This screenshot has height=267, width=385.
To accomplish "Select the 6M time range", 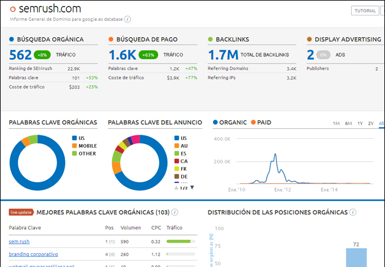I will point(348,123).
